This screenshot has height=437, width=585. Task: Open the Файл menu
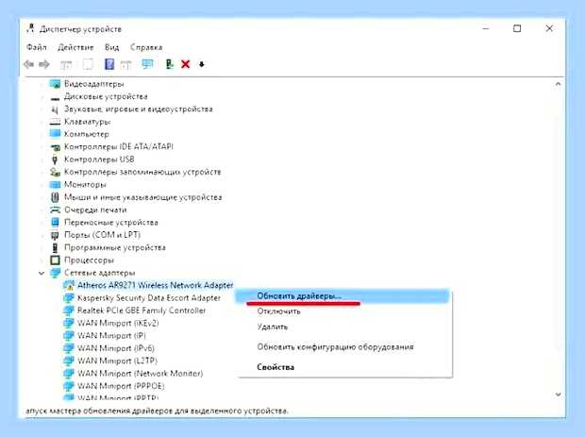point(37,47)
